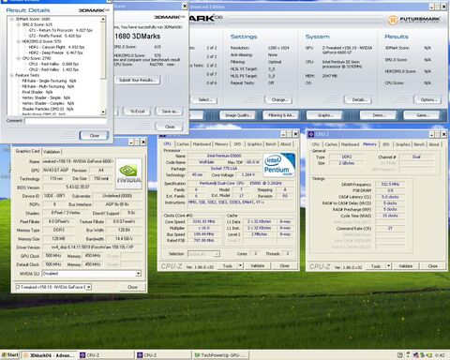
Task: Open Start menu on the taskbar
Action: [x=10, y=355]
